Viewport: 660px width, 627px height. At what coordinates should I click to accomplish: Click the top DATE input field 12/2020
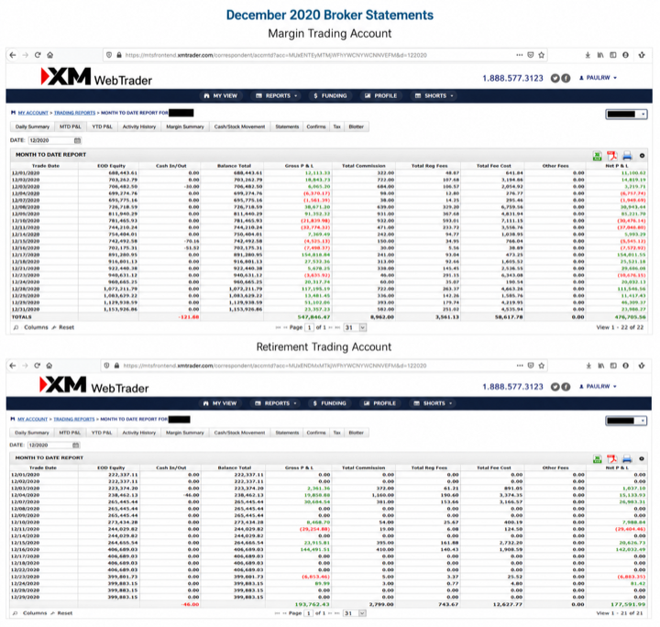(x=51, y=140)
